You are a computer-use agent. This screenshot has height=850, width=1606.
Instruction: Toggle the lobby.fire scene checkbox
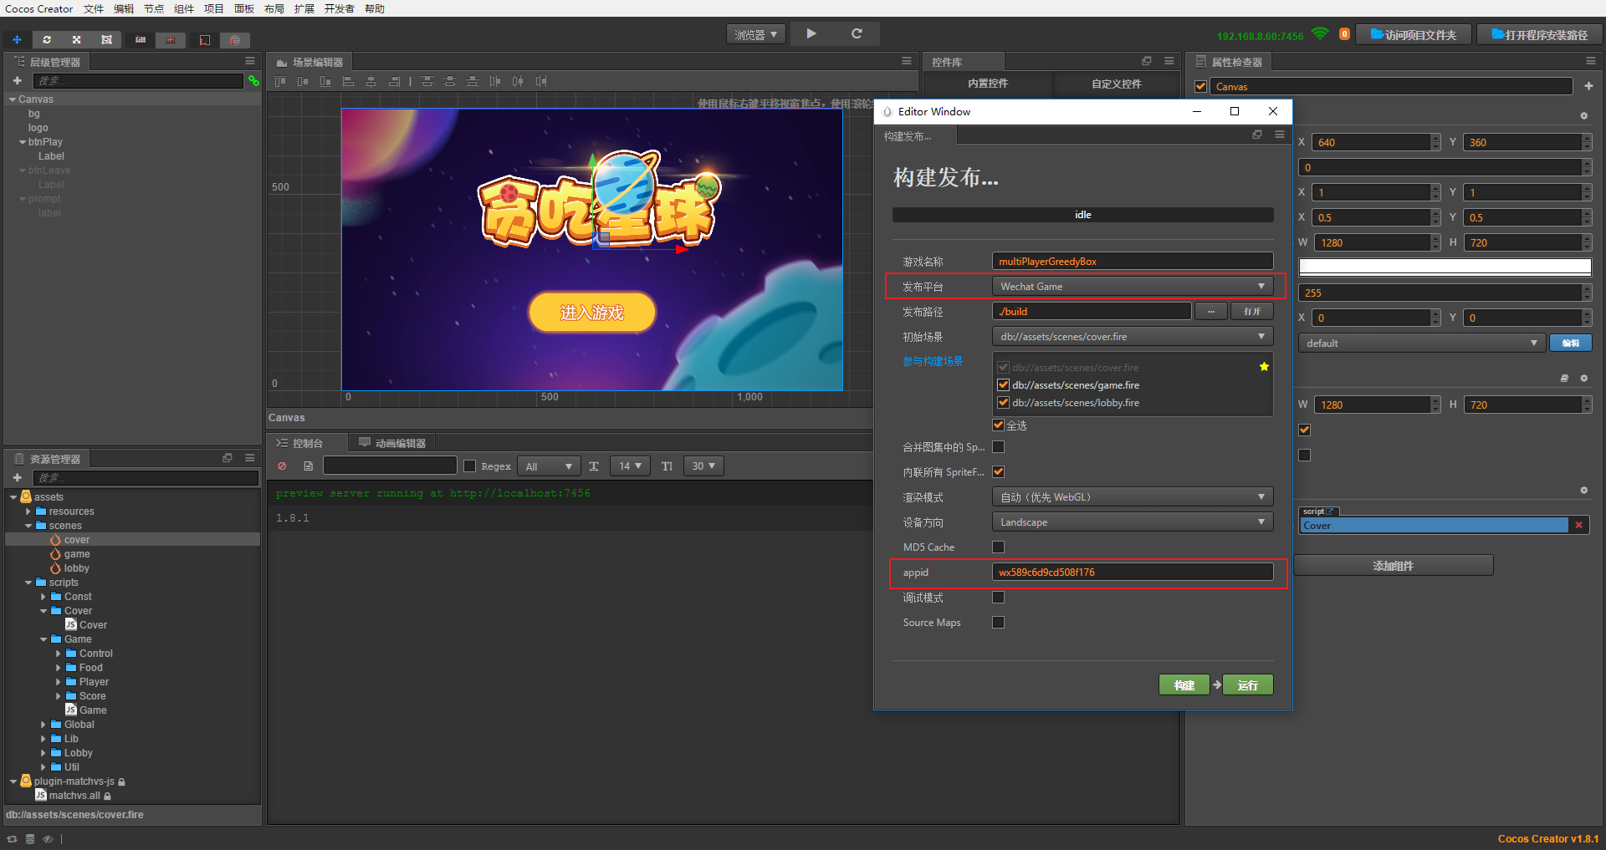pos(1003,402)
